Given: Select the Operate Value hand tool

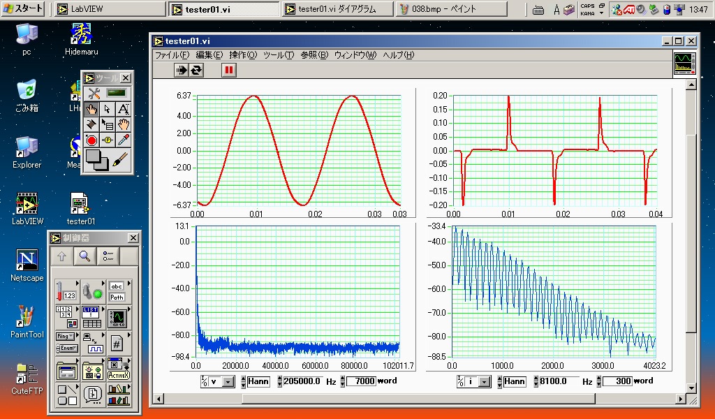Looking at the screenshot, I should 91,109.
